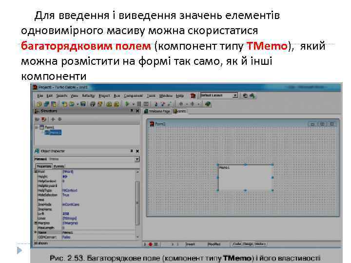Switch to the Code view tab

point(237,244)
